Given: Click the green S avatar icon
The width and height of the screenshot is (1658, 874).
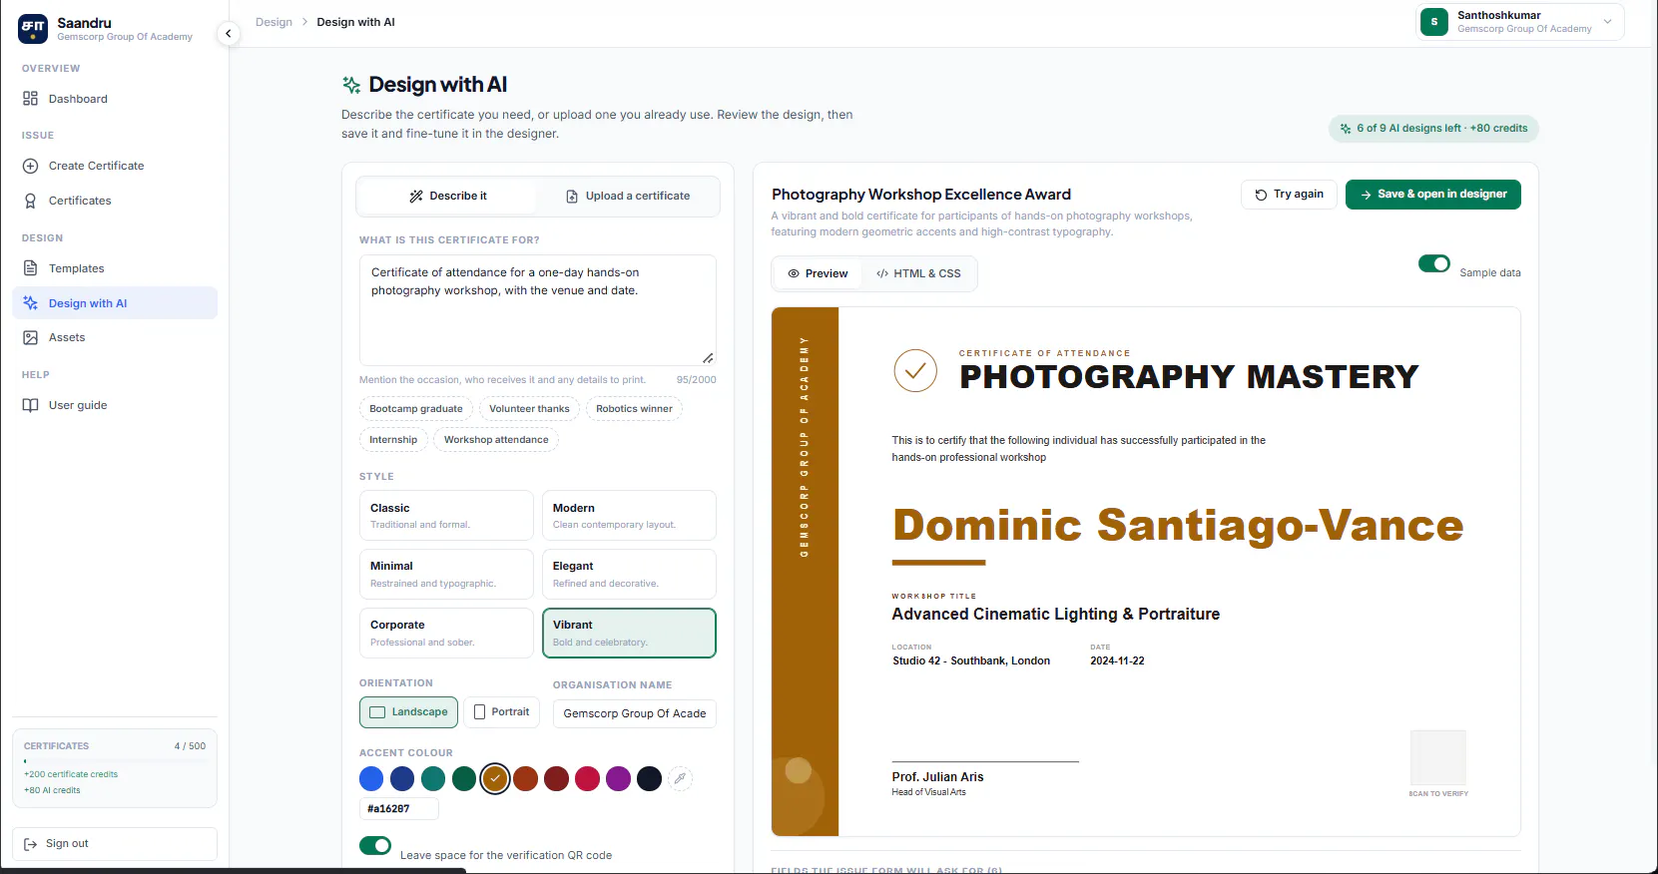Looking at the screenshot, I should point(1434,22).
